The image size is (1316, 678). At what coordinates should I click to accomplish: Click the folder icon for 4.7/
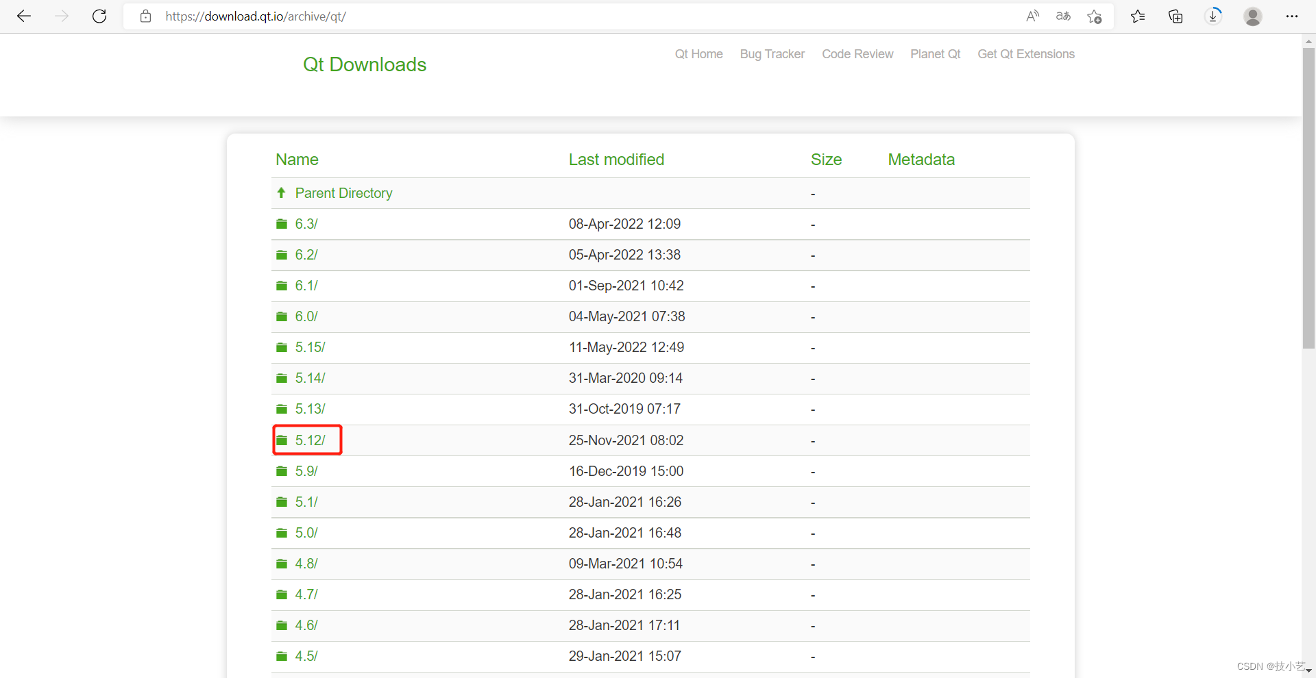(282, 594)
